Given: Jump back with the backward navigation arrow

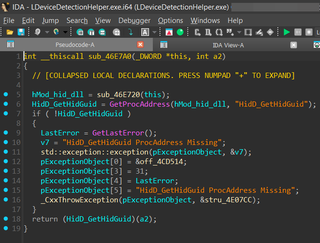Looking at the screenshot, I should 37,32.
